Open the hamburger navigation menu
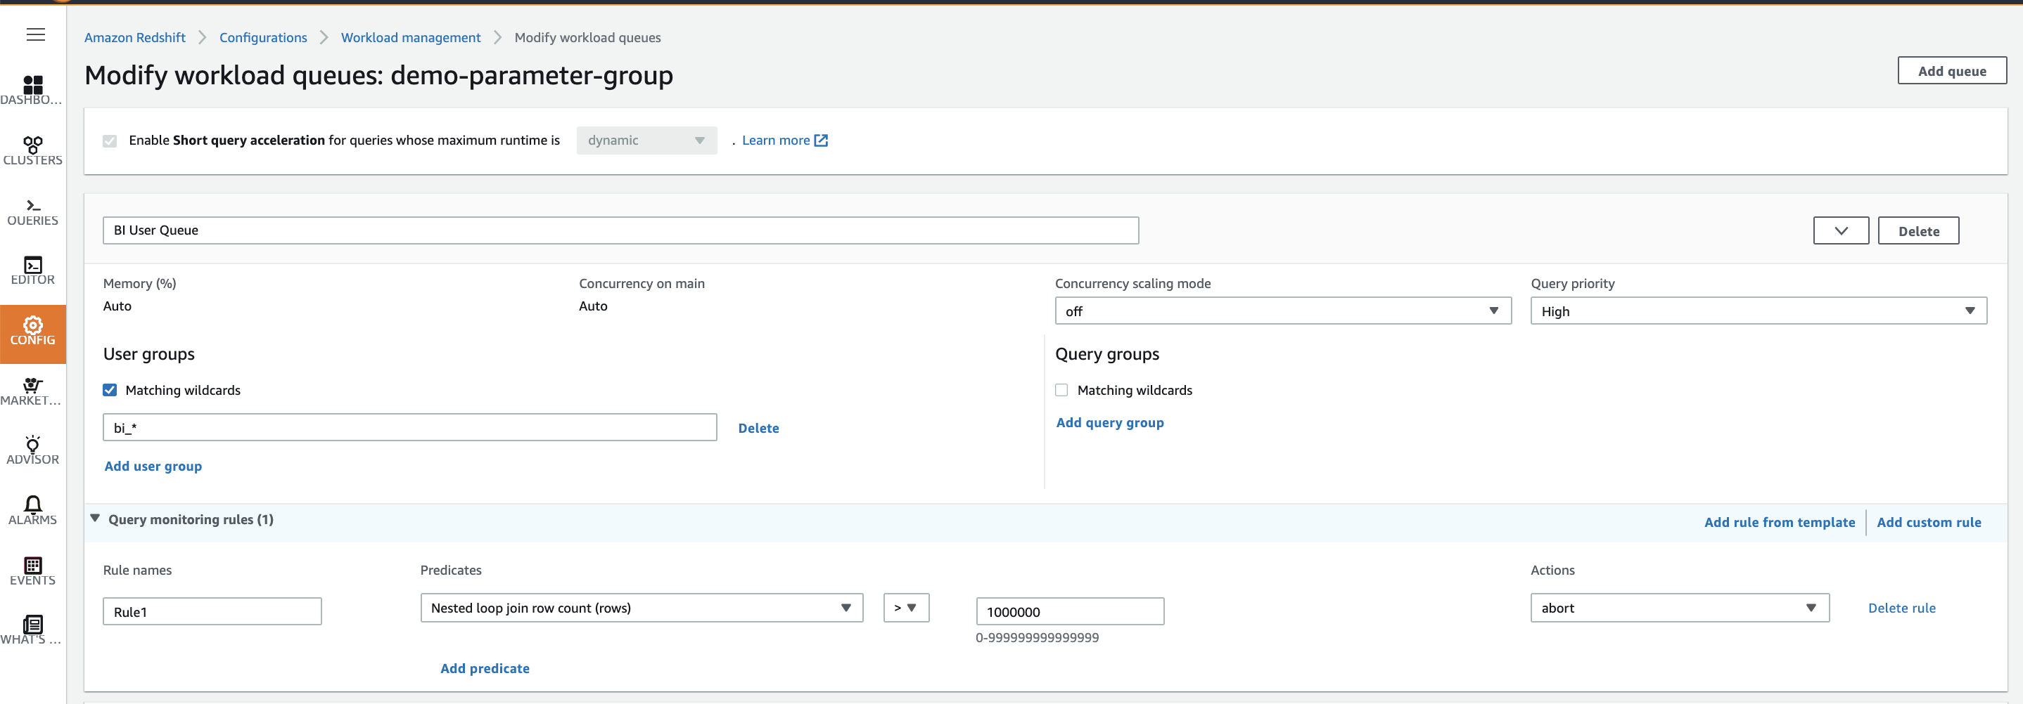This screenshot has height=704, width=2023. pos(35,34)
